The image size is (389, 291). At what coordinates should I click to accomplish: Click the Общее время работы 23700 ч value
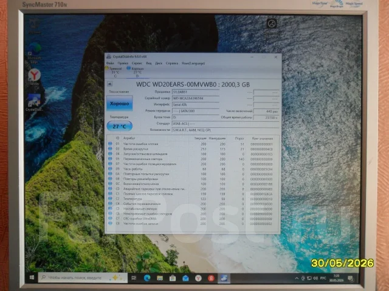(266, 118)
